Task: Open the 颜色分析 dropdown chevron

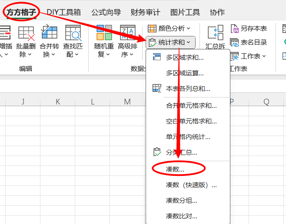Action: [x=188, y=29]
